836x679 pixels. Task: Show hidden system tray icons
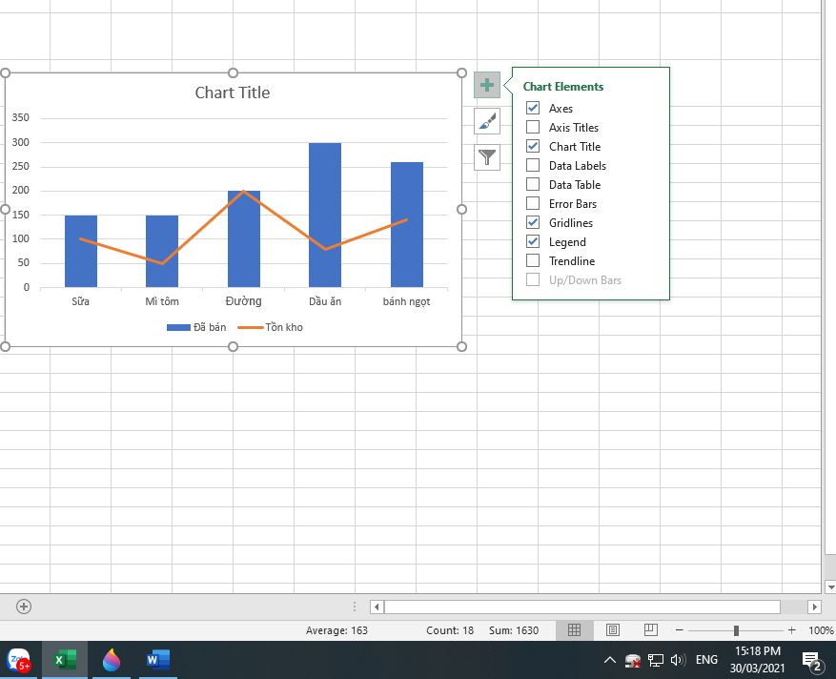[x=609, y=660]
